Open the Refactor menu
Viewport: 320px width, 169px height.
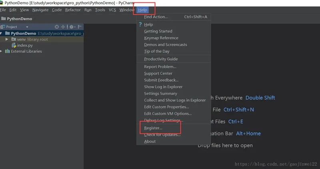click(x=73, y=10)
